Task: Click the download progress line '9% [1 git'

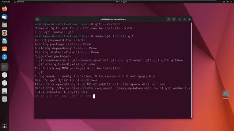Action: click(x=64, y=96)
